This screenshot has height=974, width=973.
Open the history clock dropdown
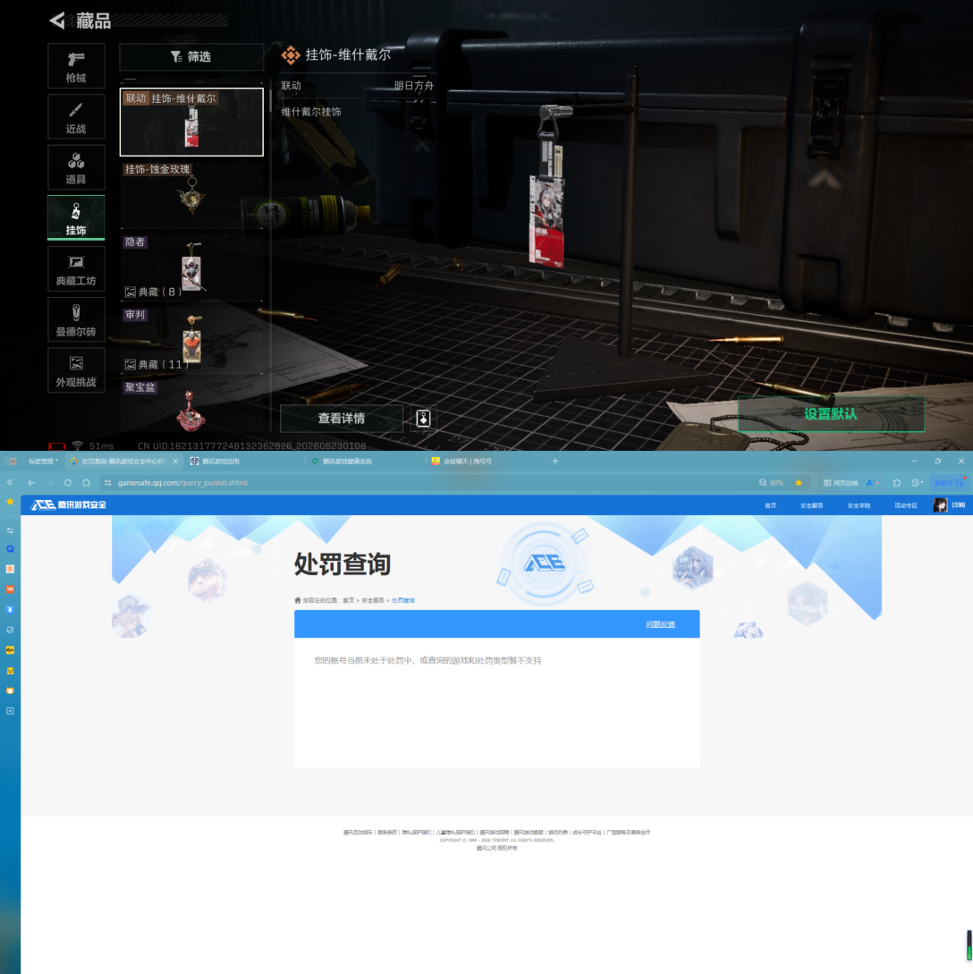tap(917, 483)
